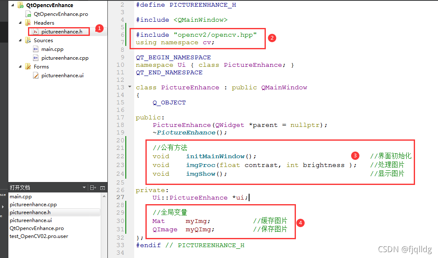Open the 打开文档 panel dropdown arrow
This screenshot has height=258, width=438.
coord(84,187)
